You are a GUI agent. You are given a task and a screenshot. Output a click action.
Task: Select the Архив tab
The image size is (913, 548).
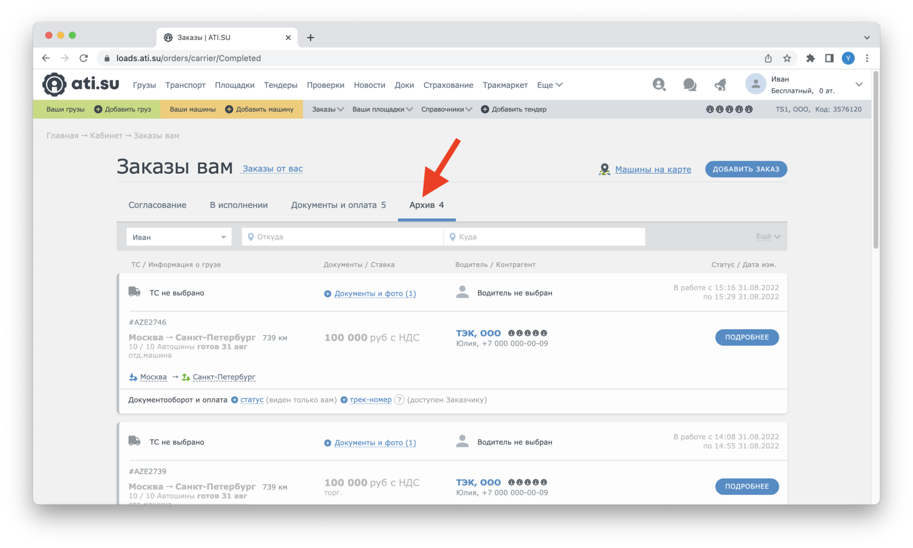tap(427, 205)
